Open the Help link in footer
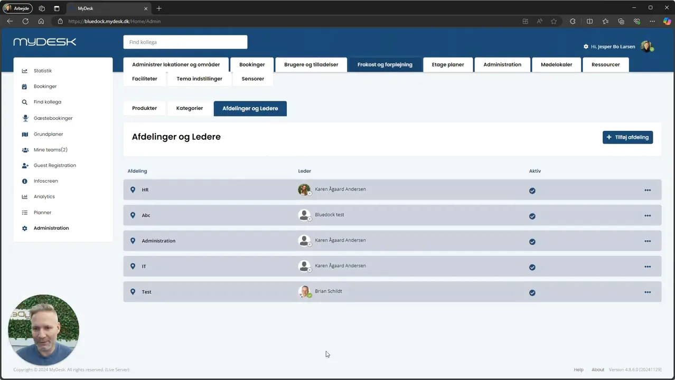The image size is (675, 380). 578,369
